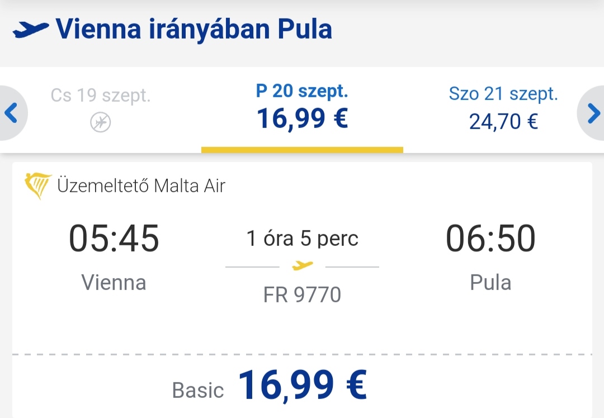Click the no-flight icon under Cs 19 szept.

click(x=101, y=122)
